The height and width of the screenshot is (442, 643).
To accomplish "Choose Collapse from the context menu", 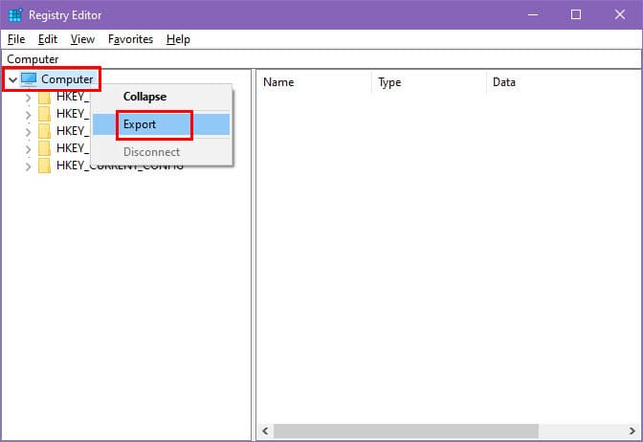I will (161, 97).
